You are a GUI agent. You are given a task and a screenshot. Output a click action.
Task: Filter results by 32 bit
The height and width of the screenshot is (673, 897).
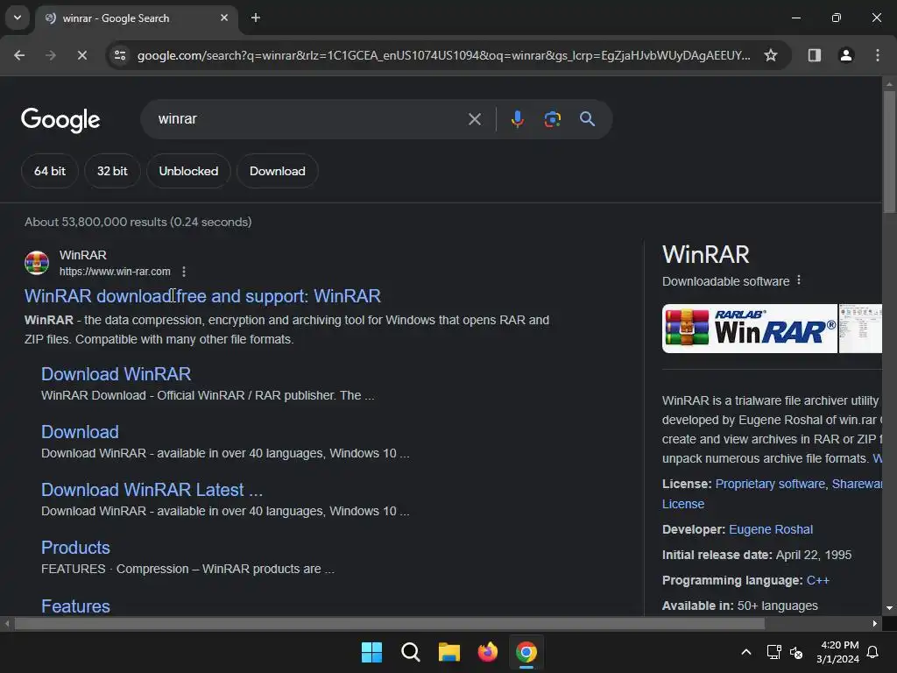click(x=112, y=171)
